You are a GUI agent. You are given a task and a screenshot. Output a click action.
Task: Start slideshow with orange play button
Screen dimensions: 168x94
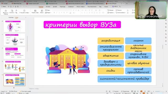click(x=141, y=91)
